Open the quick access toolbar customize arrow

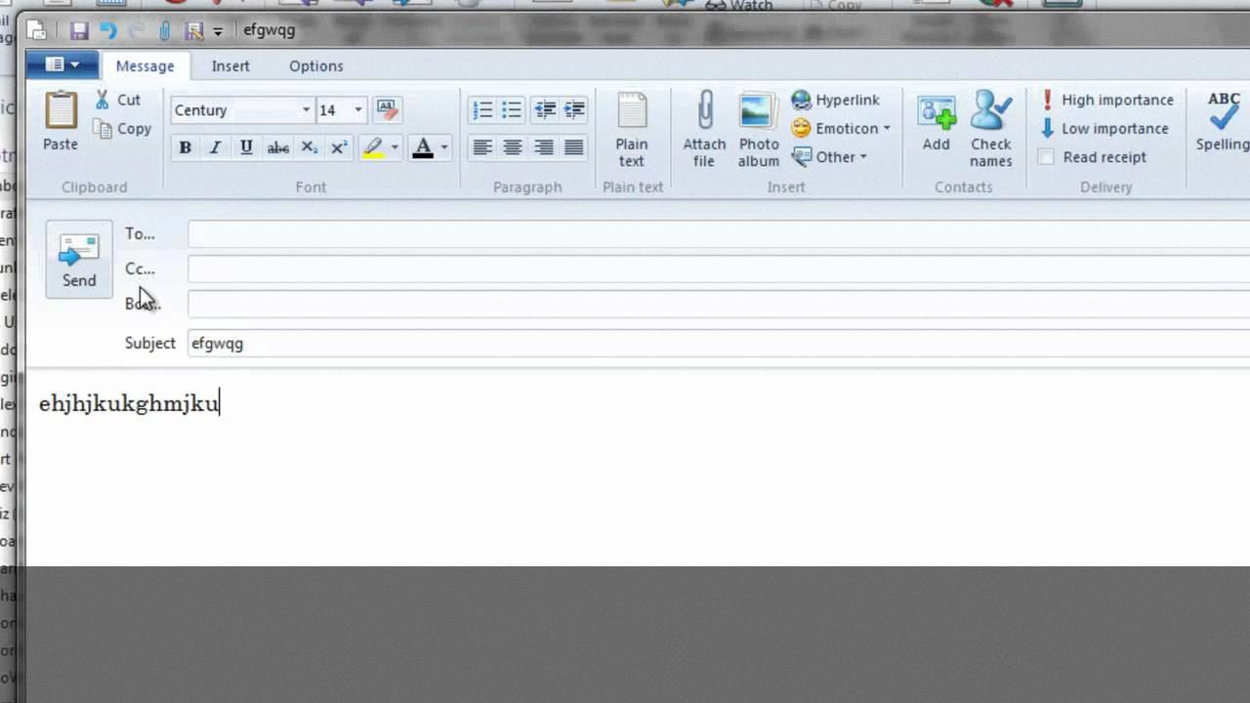coord(218,31)
